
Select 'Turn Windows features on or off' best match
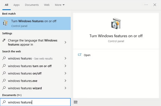tap(35, 23)
